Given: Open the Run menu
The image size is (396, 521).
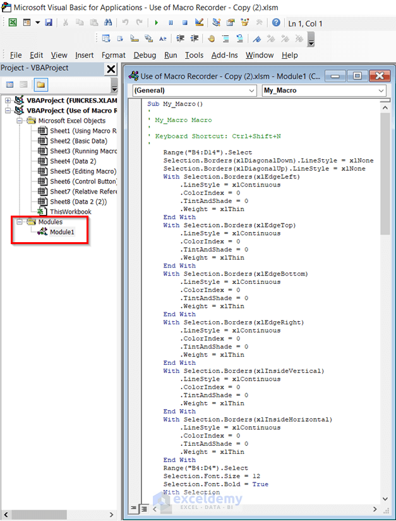Looking at the screenshot, I should pyautogui.click(x=171, y=55).
